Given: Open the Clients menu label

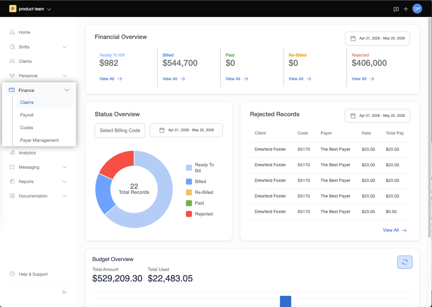Looking at the screenshot, I should [x=25, y=61].
